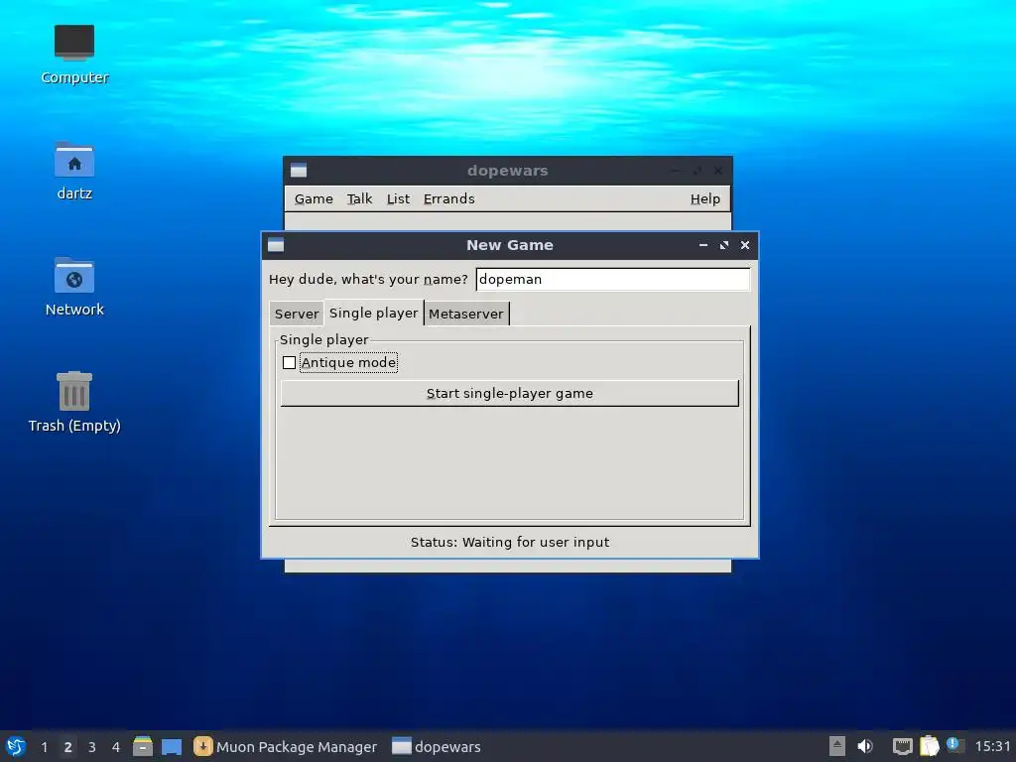Open the dartz home folder icon
The width and height of the screenshot is (1016, 762).
point(73,170)
